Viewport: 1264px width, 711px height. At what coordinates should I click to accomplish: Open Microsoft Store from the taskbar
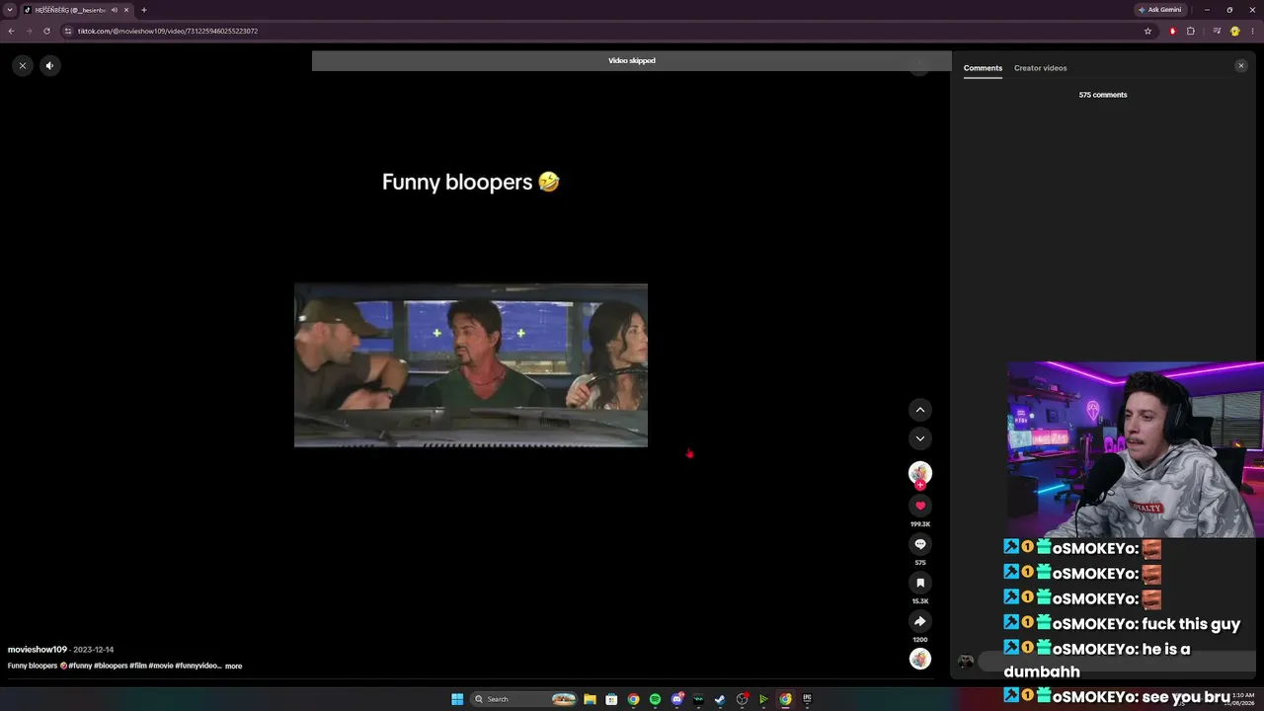[x=611, y=699]
